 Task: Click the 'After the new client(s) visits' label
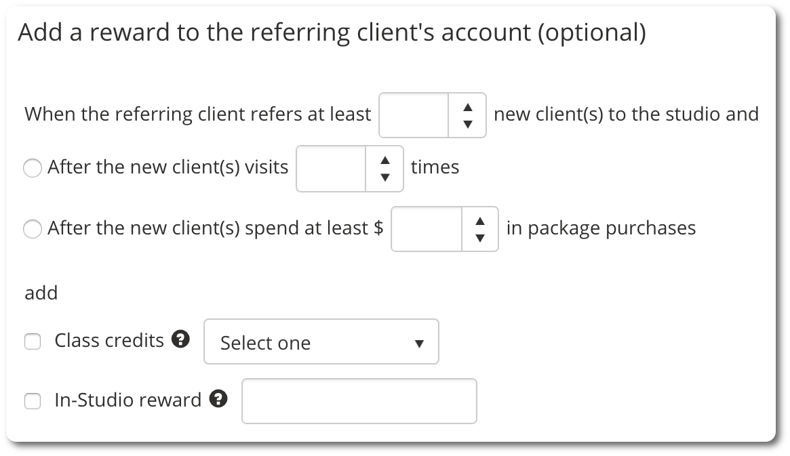pos(167,167)
